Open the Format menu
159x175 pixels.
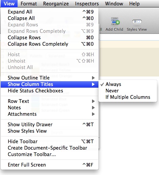tap(29, 4)
